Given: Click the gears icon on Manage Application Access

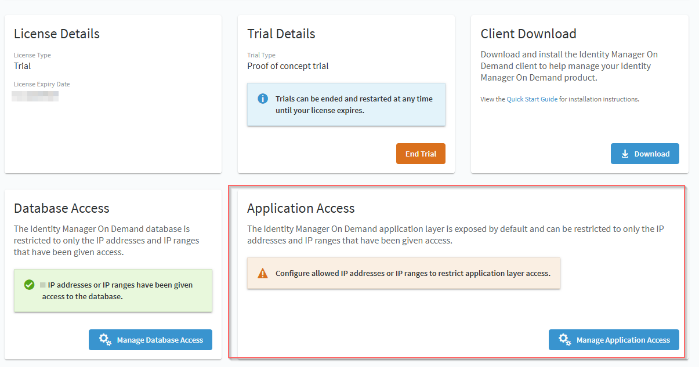Looking at the screenshot, I should [565, 340].
